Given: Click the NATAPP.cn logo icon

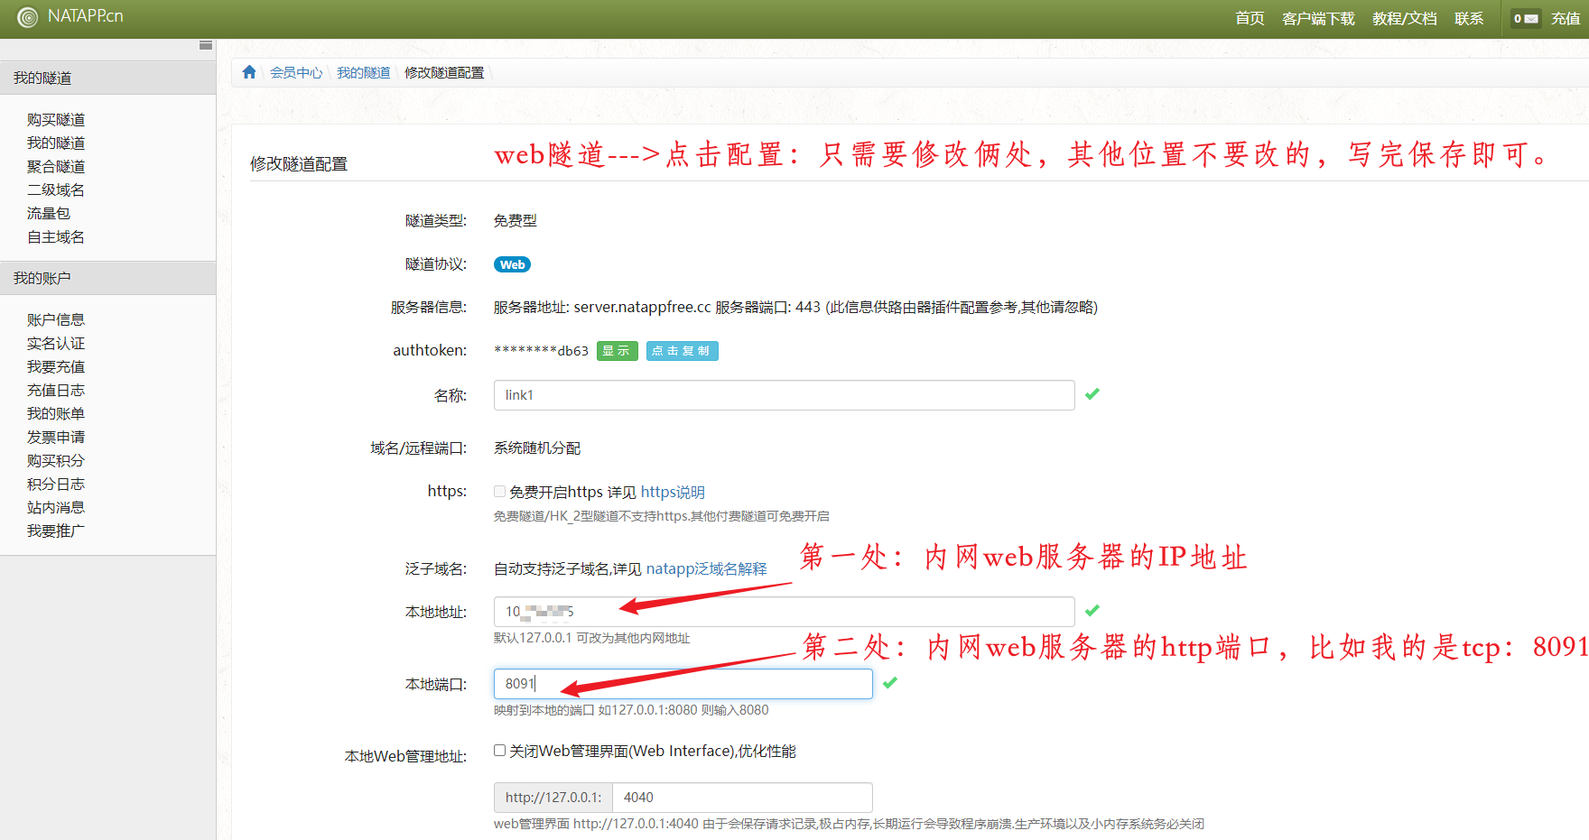Looking at the screenshot, I should point(28,17).
